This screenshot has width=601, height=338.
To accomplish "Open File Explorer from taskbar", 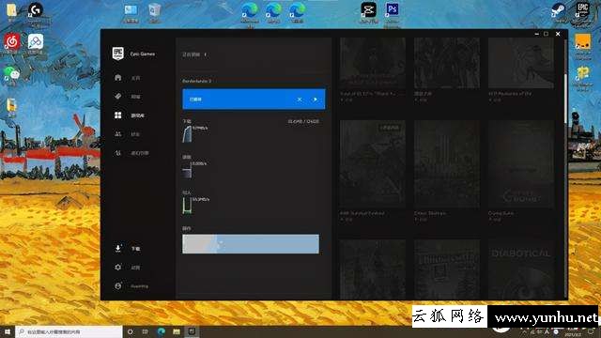I will 177,331.
